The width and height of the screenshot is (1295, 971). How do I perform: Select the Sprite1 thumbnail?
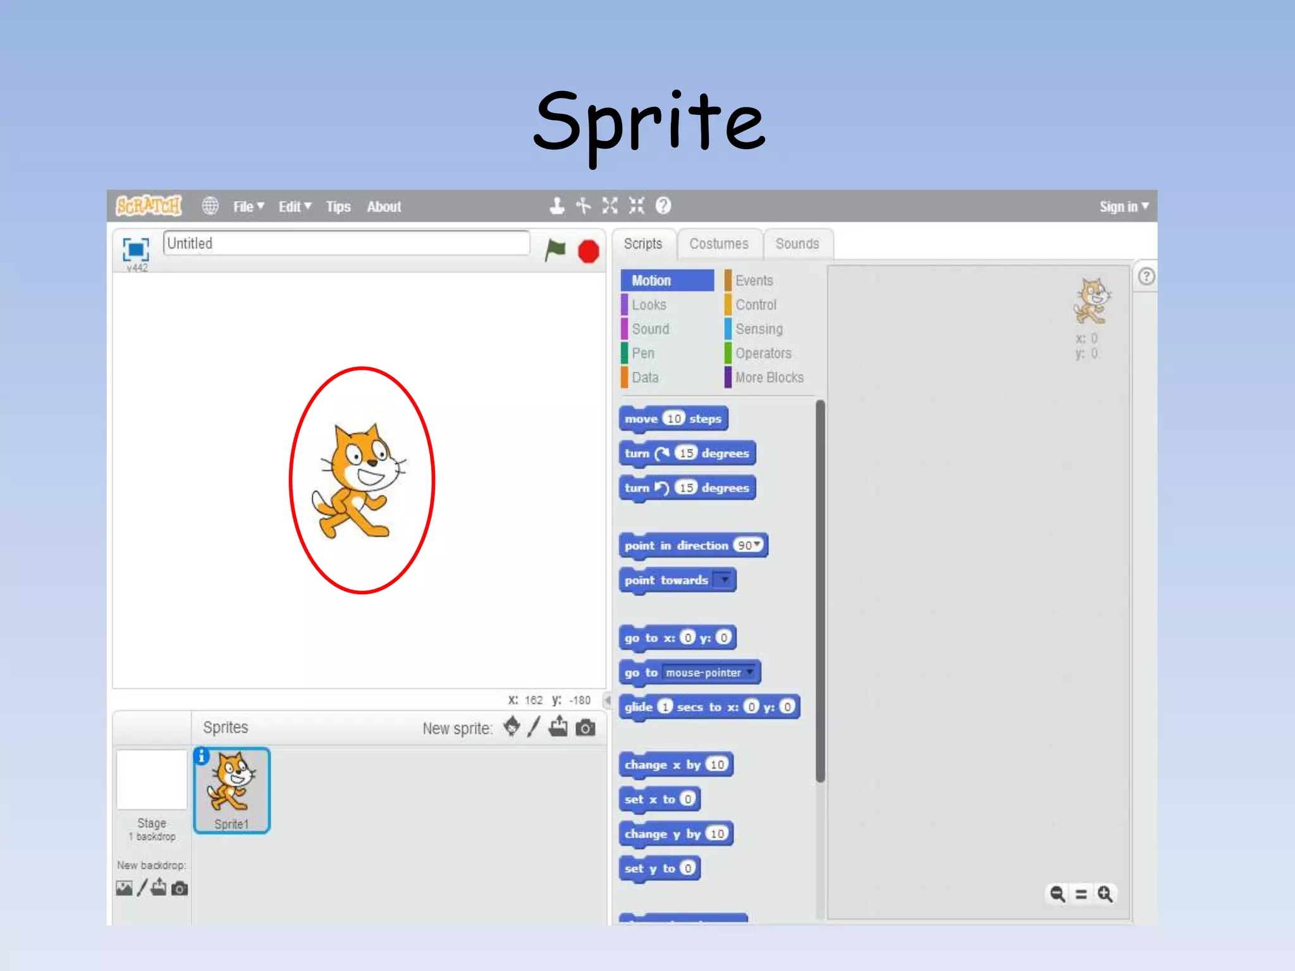click(x=232, y=791)
